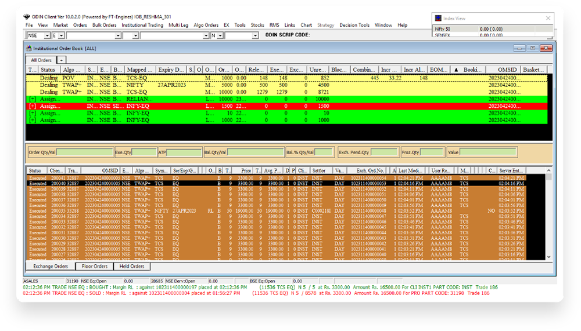Expand the INFY-EQ order row with quantity 10

[33, 113]
